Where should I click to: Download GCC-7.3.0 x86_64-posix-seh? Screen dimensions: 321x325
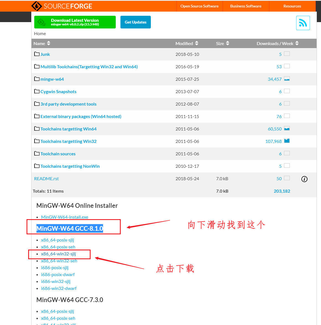pos(58,318)
